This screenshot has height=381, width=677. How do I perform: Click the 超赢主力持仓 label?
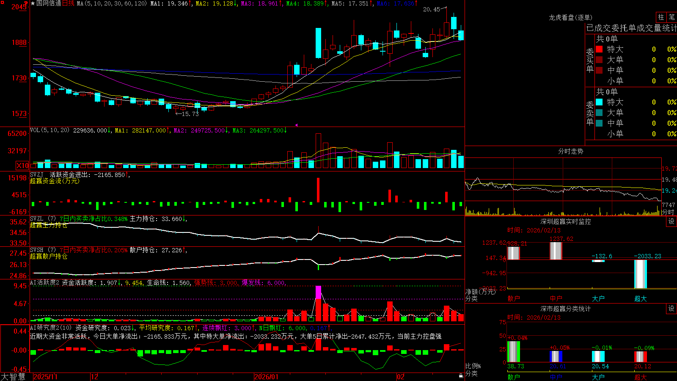click(x=49, y=225)
